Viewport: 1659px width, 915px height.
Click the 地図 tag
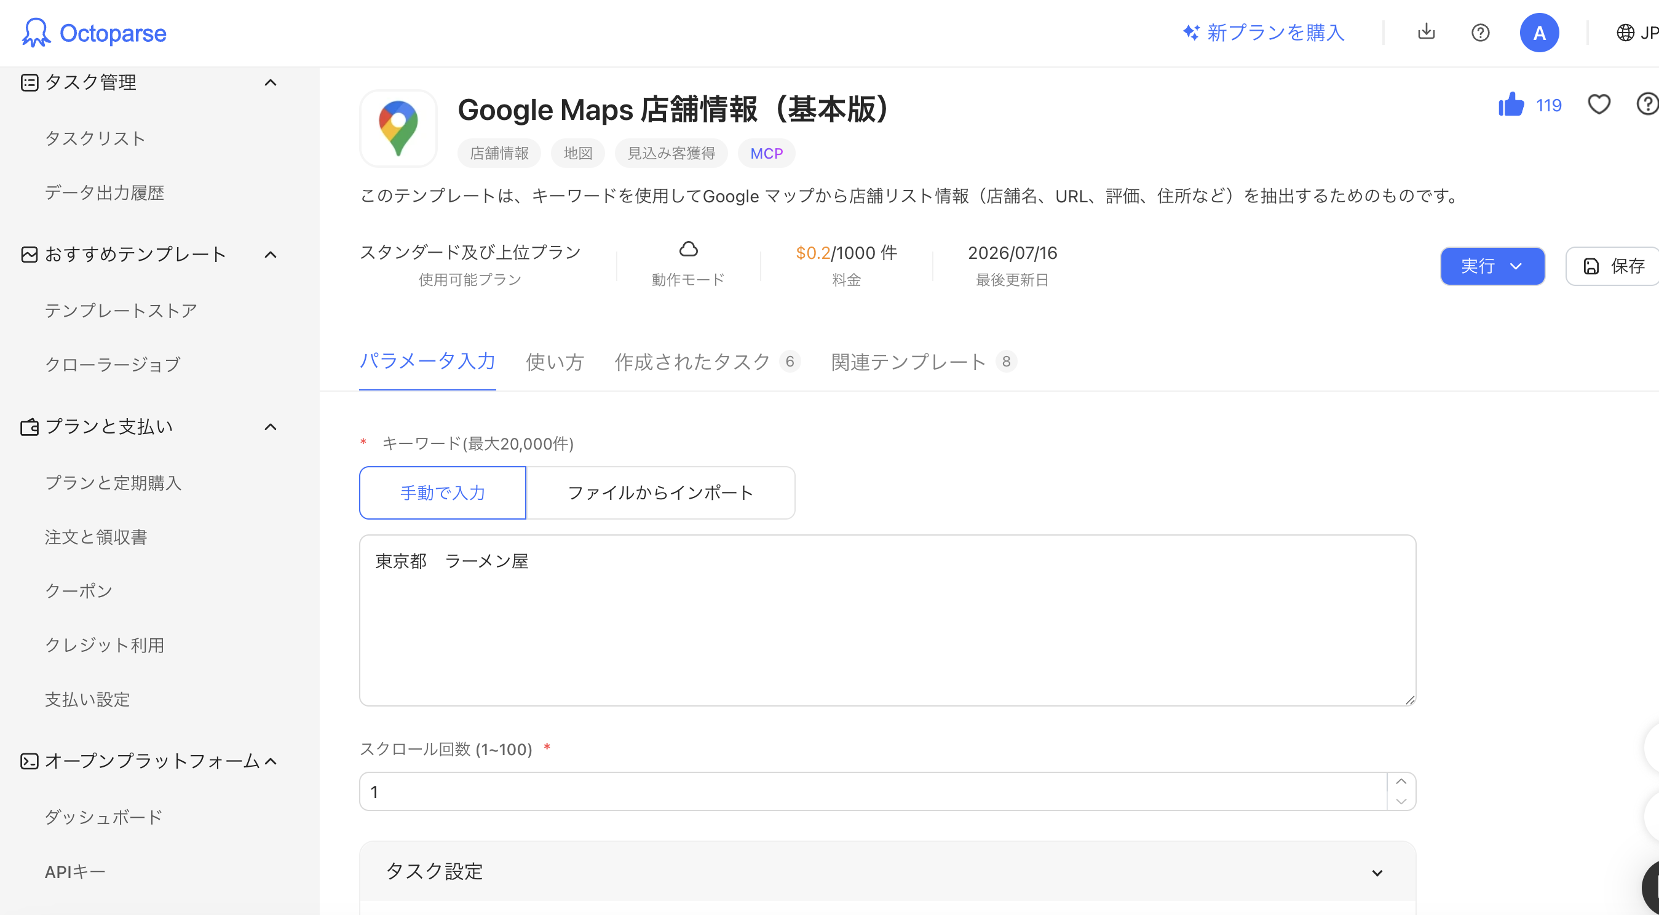pos(577,153)
